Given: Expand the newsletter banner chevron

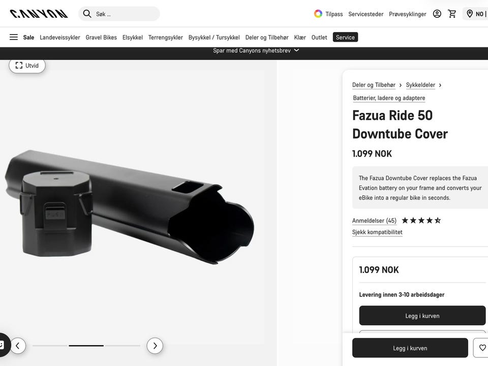Looking at the screenshot, I should coord(297,50).
